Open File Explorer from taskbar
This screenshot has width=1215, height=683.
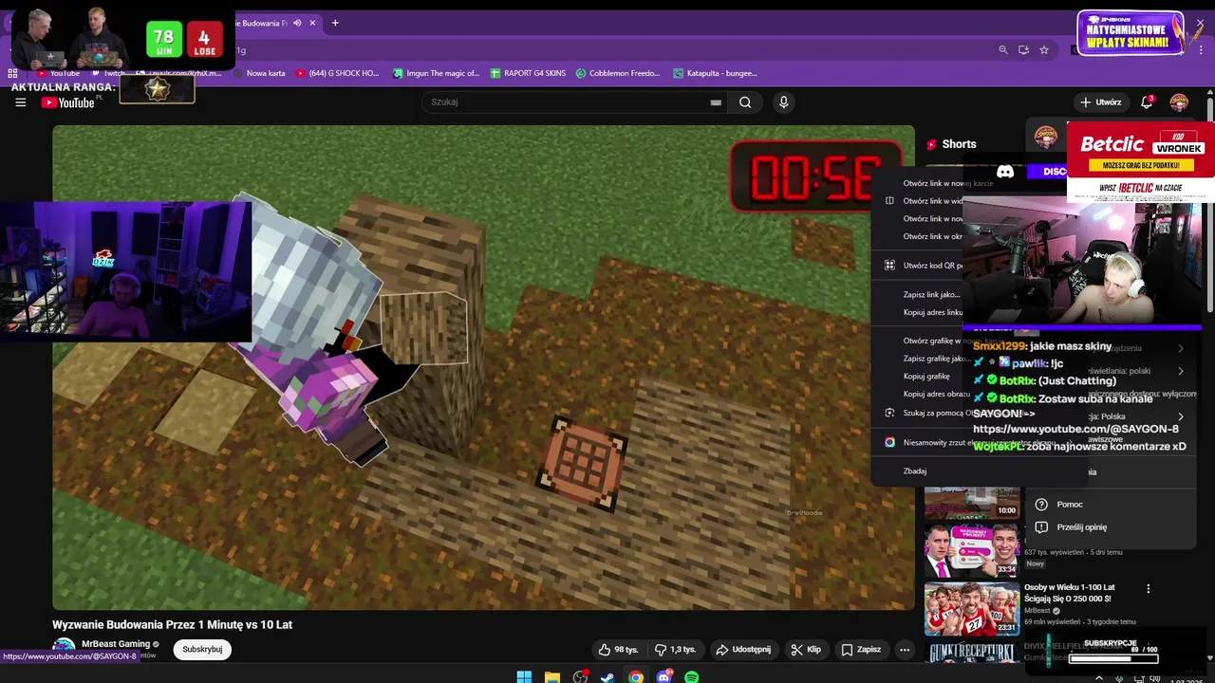[x=552, y=677]
